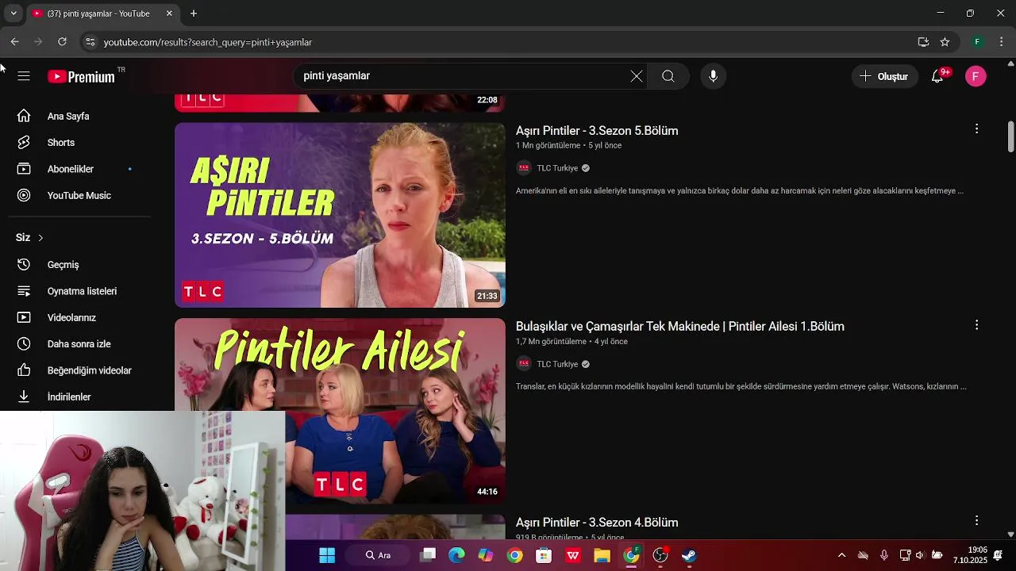Click the page vertical scrollbar thumb

point(1010,136)
